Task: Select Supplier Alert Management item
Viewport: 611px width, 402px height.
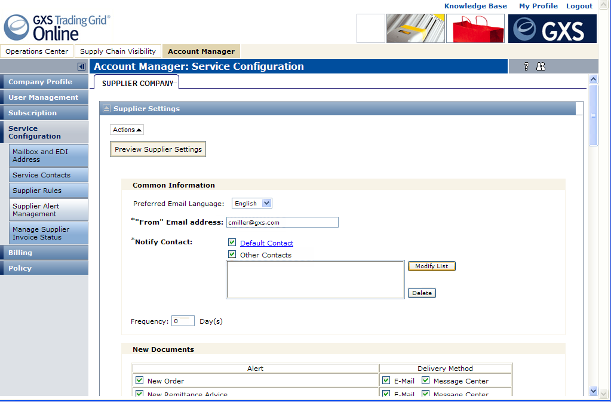Action: point(49,210)
